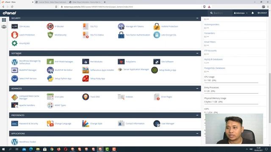
Task: Open SSL/TLS icon
Action: tap(86, 26)
